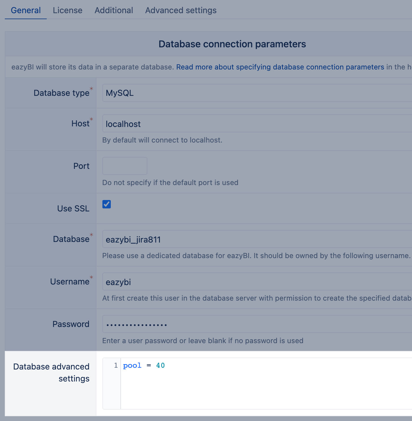Click the Database advanced settings label
This screenshot has width=412, height=421.
pyautogui.click(x=51, y=372)
